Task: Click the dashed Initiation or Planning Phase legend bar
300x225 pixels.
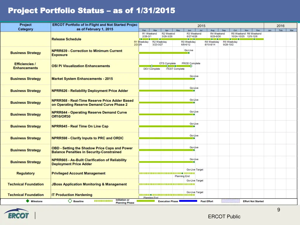Action: (x=103, y=201)
